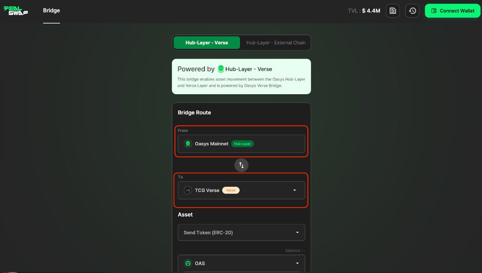The width and height of the screenshot is (482, 273).
Task: Click the Bridge Route heading
Action: (194, 112)
